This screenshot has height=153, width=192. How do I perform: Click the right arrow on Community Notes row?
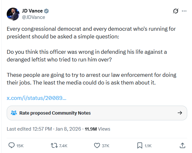(x=180, y=113)
